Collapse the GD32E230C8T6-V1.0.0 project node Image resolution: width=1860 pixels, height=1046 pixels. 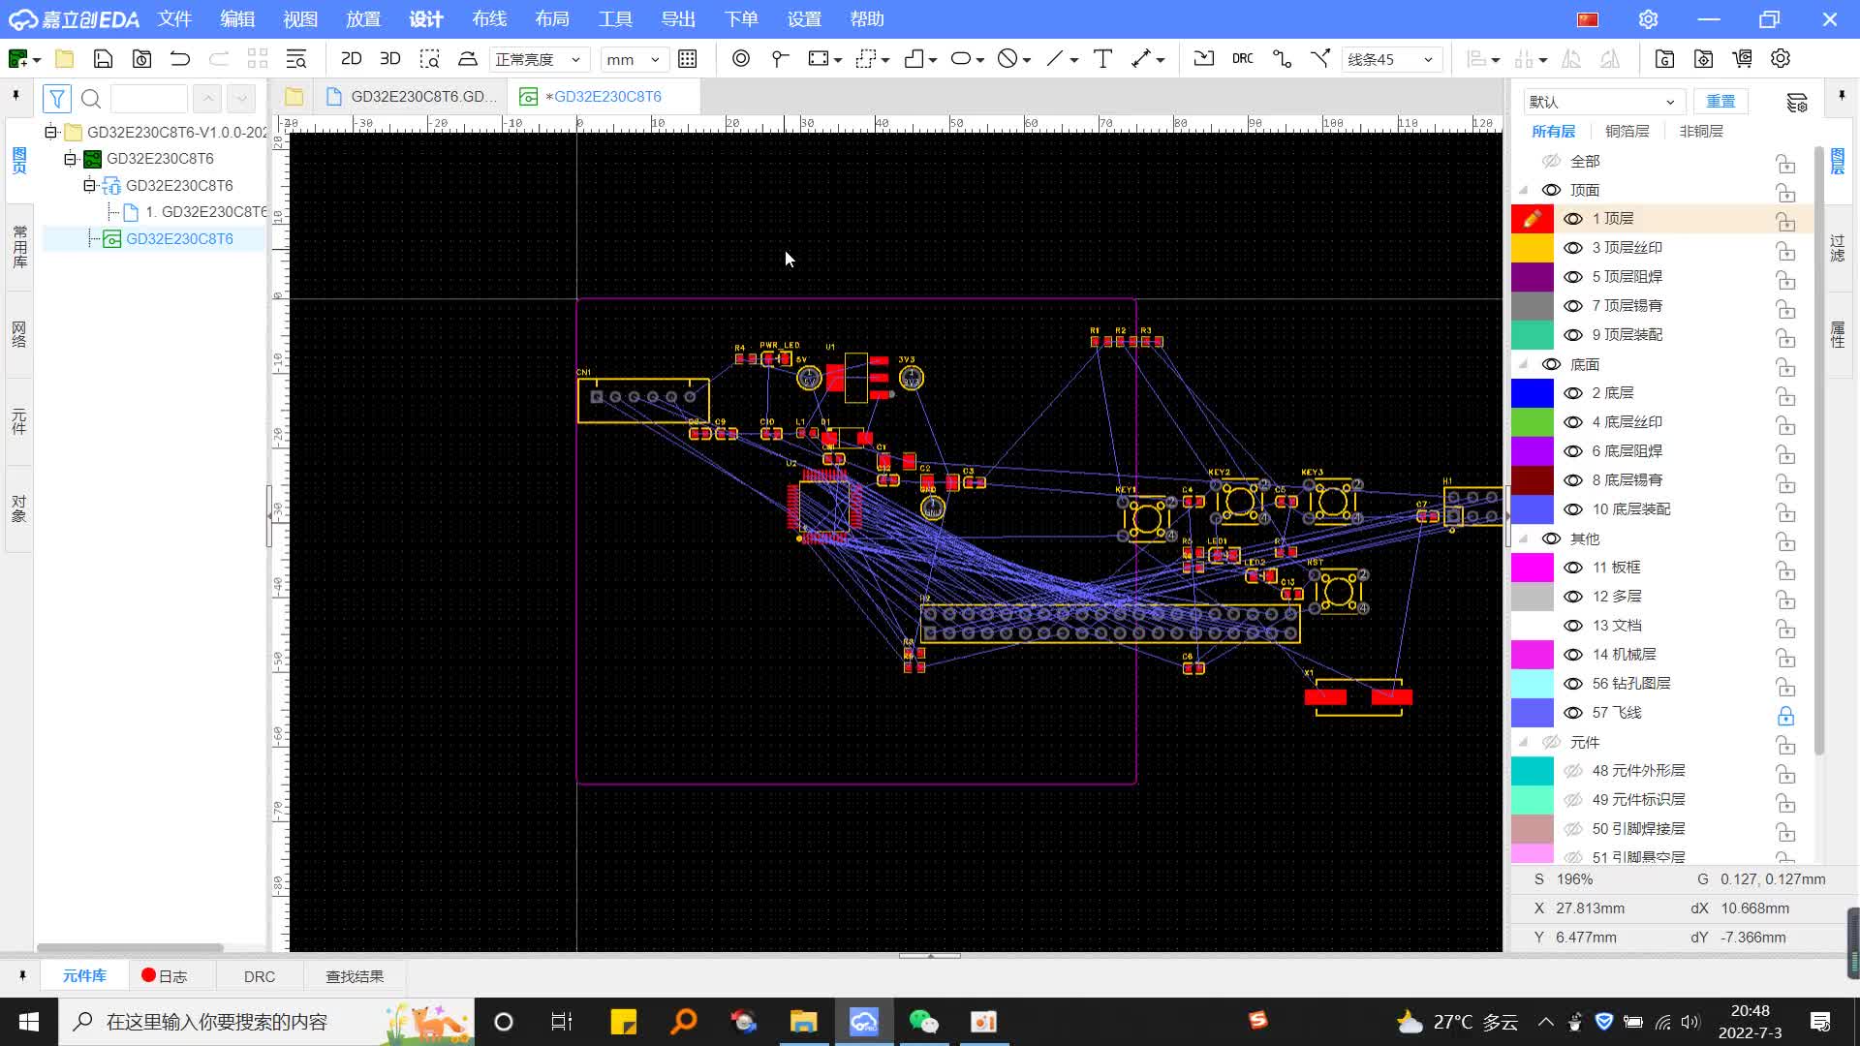(x=51, y=132)
